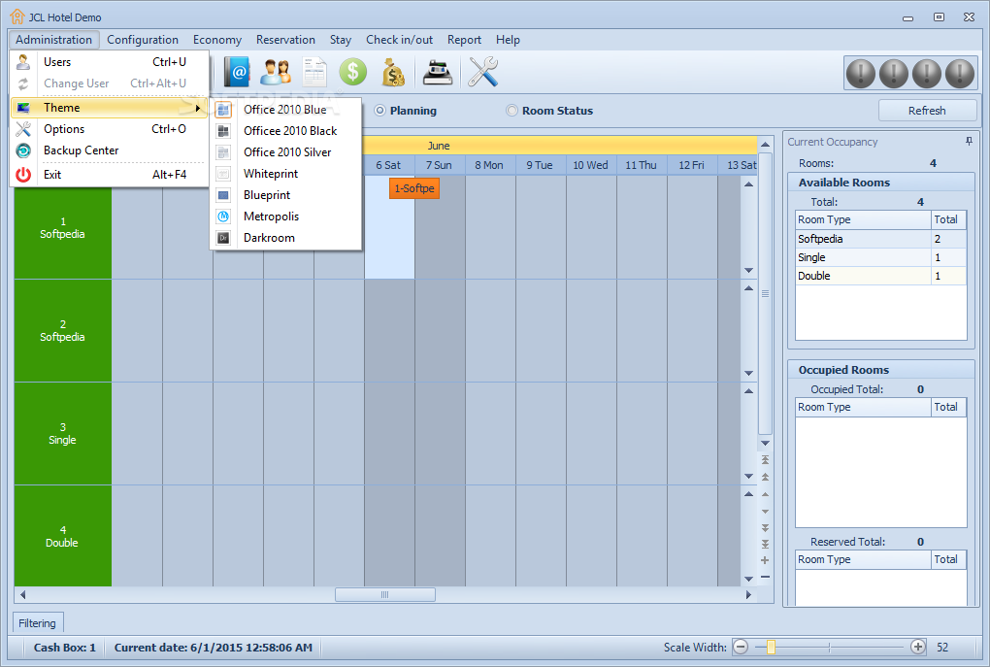Click the 10 Wed date column header
Image resolution: width=990 pixels, height=667 pixels.
tap(590, 165)
